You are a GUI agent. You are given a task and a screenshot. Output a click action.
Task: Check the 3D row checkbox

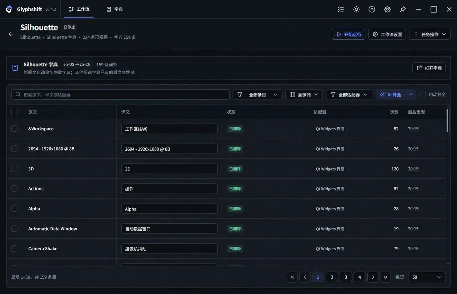(14, 169)
